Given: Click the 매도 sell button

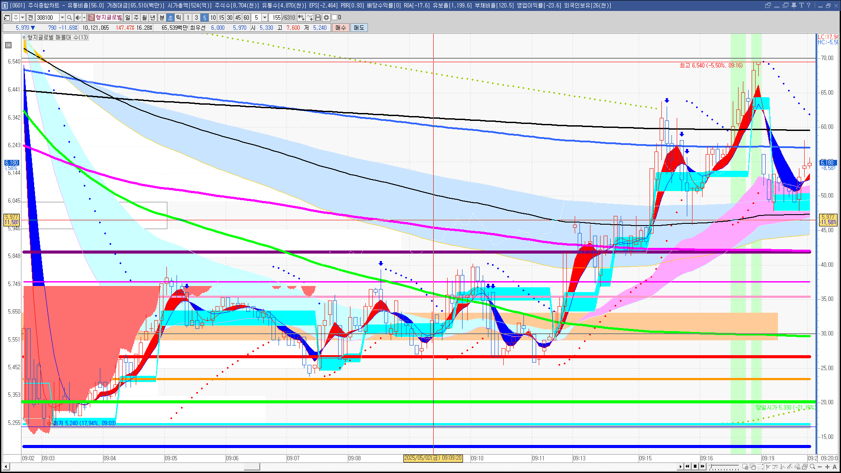Looking at the screenshot, I should [x=359, y=28].
